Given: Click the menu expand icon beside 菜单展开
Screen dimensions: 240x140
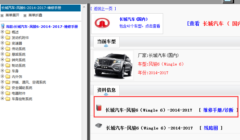Looking at the screenshot, I should (x=2, y=15).
